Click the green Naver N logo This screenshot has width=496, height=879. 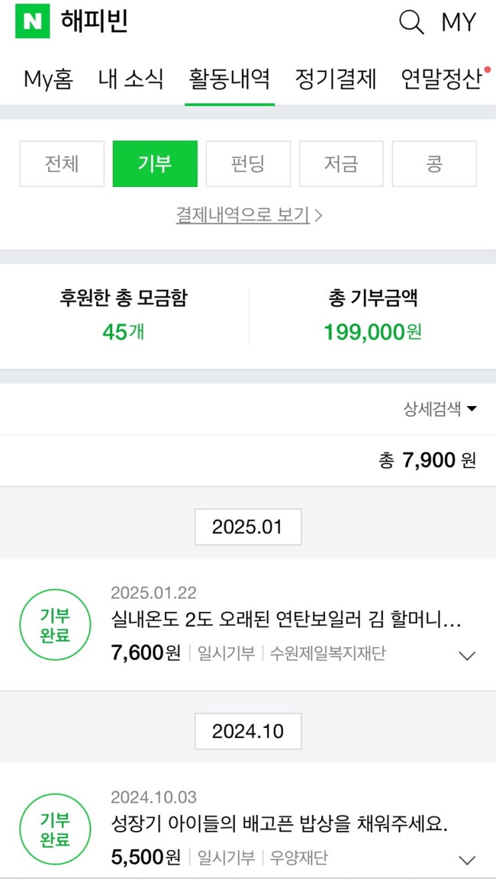pos(32,22)
